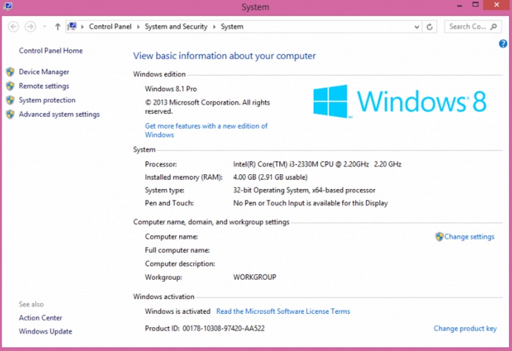Click the Refresh button in address bar
Screen dimensions: 512x351
coord(430,27)
